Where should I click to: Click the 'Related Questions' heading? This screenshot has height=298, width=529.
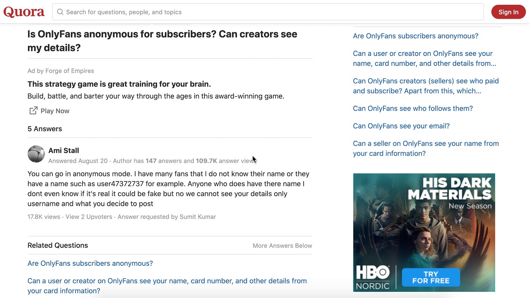[x=58, y=245]
